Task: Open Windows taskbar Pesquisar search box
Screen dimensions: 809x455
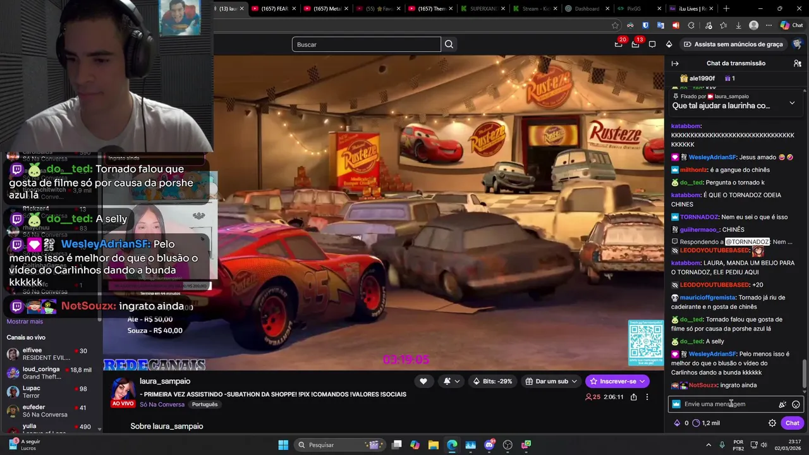Action: [x=341, y=445]
